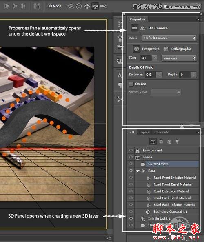
Task: Open the collapsed Tool Presets panel icon
Action: tap(120, 99)
